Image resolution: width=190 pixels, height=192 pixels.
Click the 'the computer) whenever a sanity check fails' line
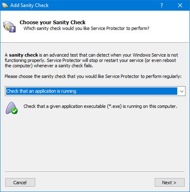49,66
